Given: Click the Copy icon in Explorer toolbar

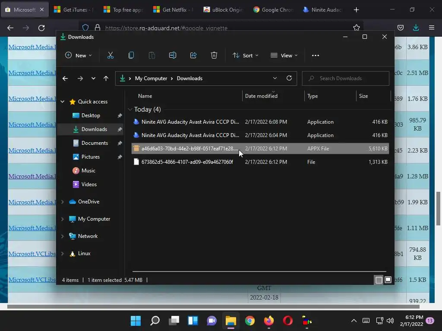Looking at the screenshot, I should [131, 56].
